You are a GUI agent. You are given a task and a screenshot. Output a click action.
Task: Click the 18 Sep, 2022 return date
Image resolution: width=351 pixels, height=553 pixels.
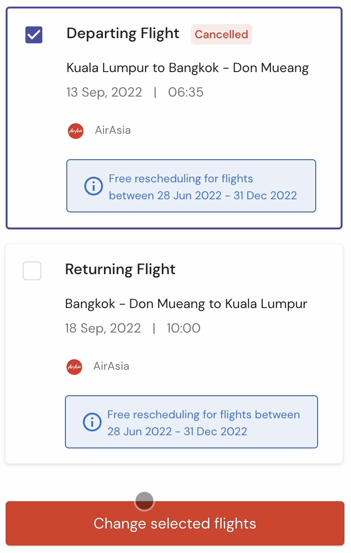[x=103, y=328]
